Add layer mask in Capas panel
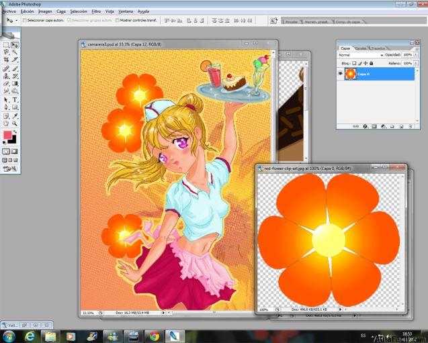428x343 pixels. 374,126
